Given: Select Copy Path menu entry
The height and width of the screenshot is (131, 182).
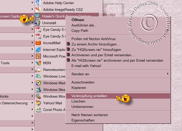Looking at the screenshot, I should point(118,31).
